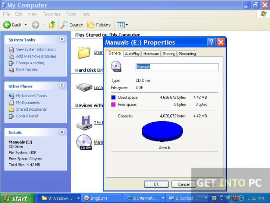Click the 1:22 AM taskbar clock
Screen dimensions: 270x203
(x=256, y=198)
